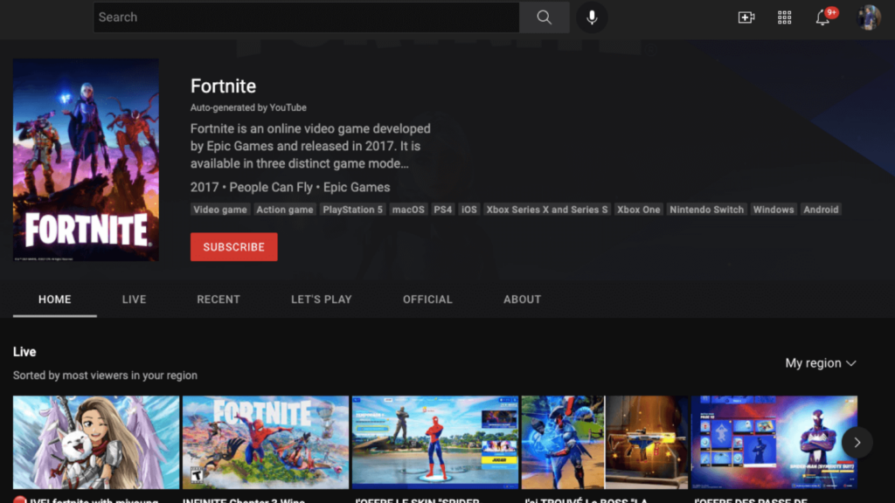Click the PlayStation 5 tag
The width and height of the screenshot is (895, 503).
[x=353, y=210]
